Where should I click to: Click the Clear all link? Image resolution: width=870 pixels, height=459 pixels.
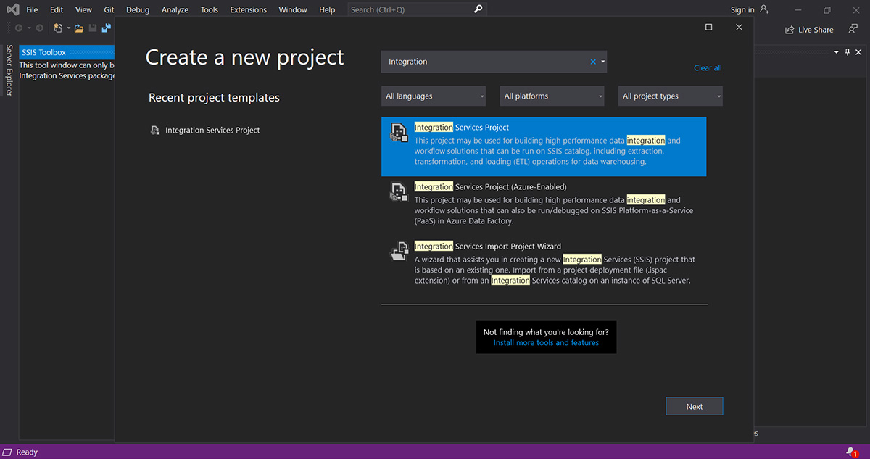tap(708, 67)
